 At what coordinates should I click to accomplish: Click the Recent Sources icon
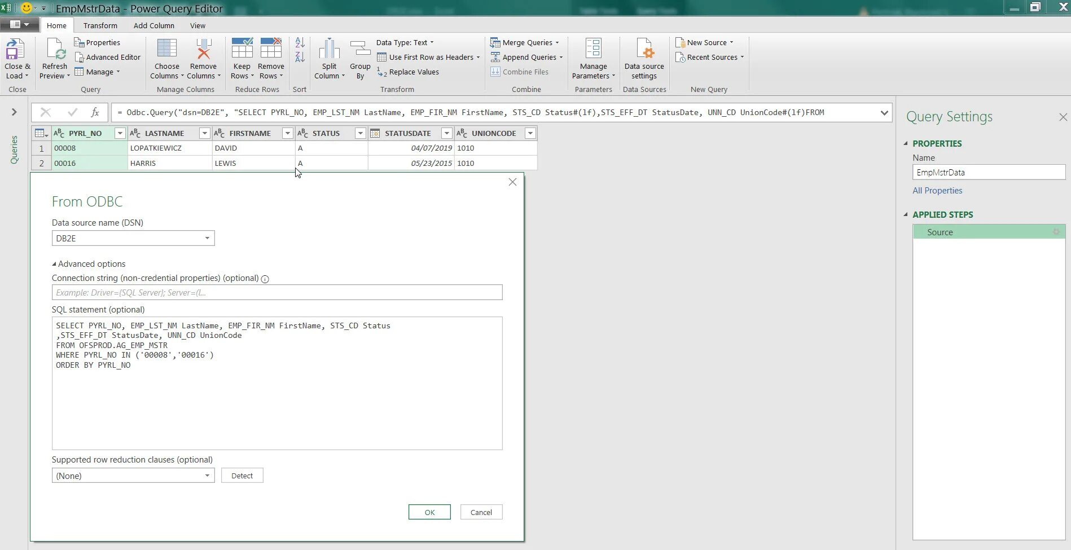[681, 57]
